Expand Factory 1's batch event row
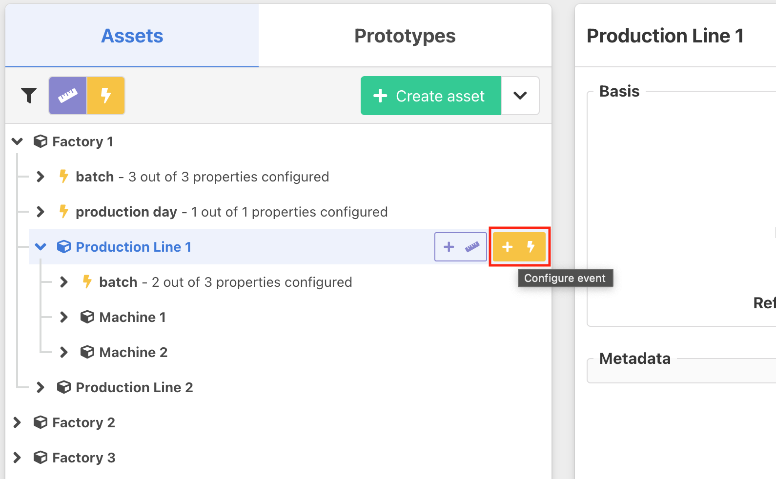The height and width of the screenshot is (479, 776). [41, 177]
